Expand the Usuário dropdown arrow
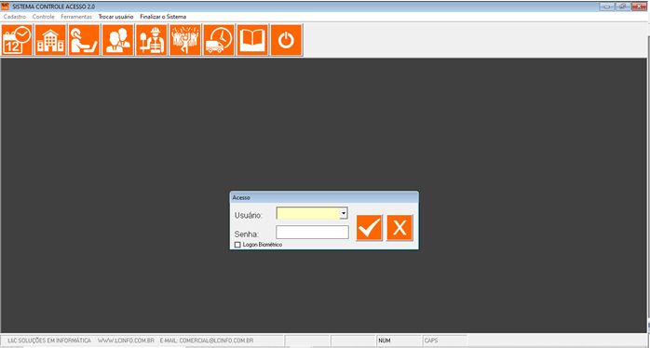The image size is (650, 348). [x=344, y=213]
